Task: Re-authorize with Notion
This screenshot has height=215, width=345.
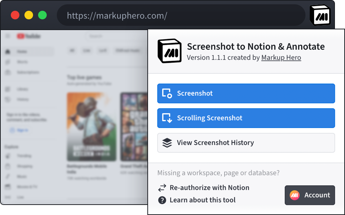Action: (x=204, y=188)
